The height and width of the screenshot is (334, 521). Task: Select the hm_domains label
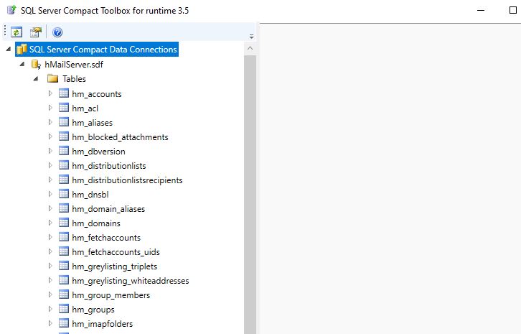(96, 223)
